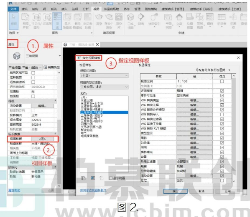Screen dimensions: 250x217
Task: Open the 视图样板 ribbon tool
Action: pyautogui.click(x=26, y=21)
